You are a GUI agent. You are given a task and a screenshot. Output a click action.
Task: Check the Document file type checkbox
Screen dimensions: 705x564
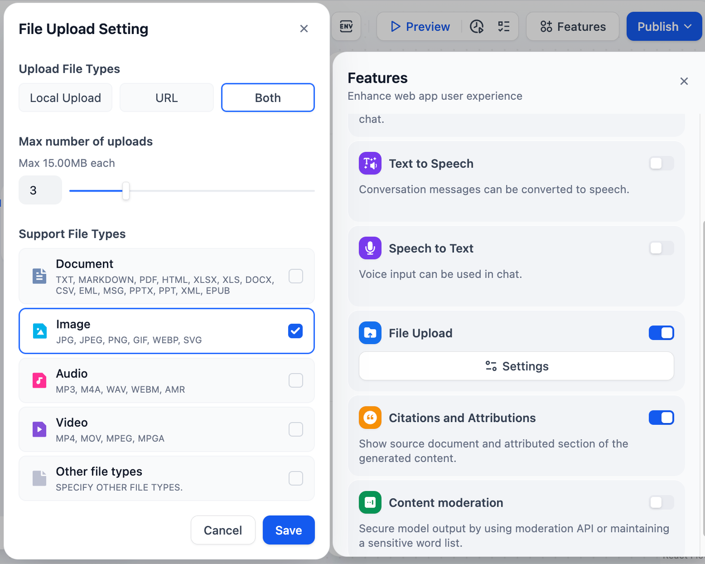pos(296,276)
